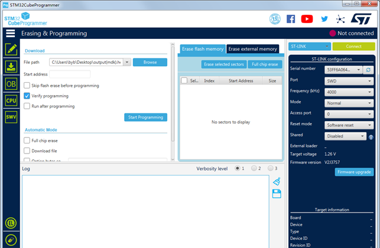Sort by Size column header
Viewport: 380px width, 248px height.
pyautogui.click(x=272, y=81)
